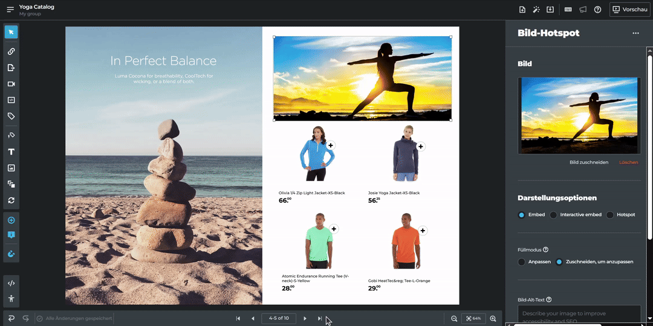Image resolution: width=653 pixels, height=326 pixels.
Task: Click the Löschen link under image
Action: coord(628,162)
